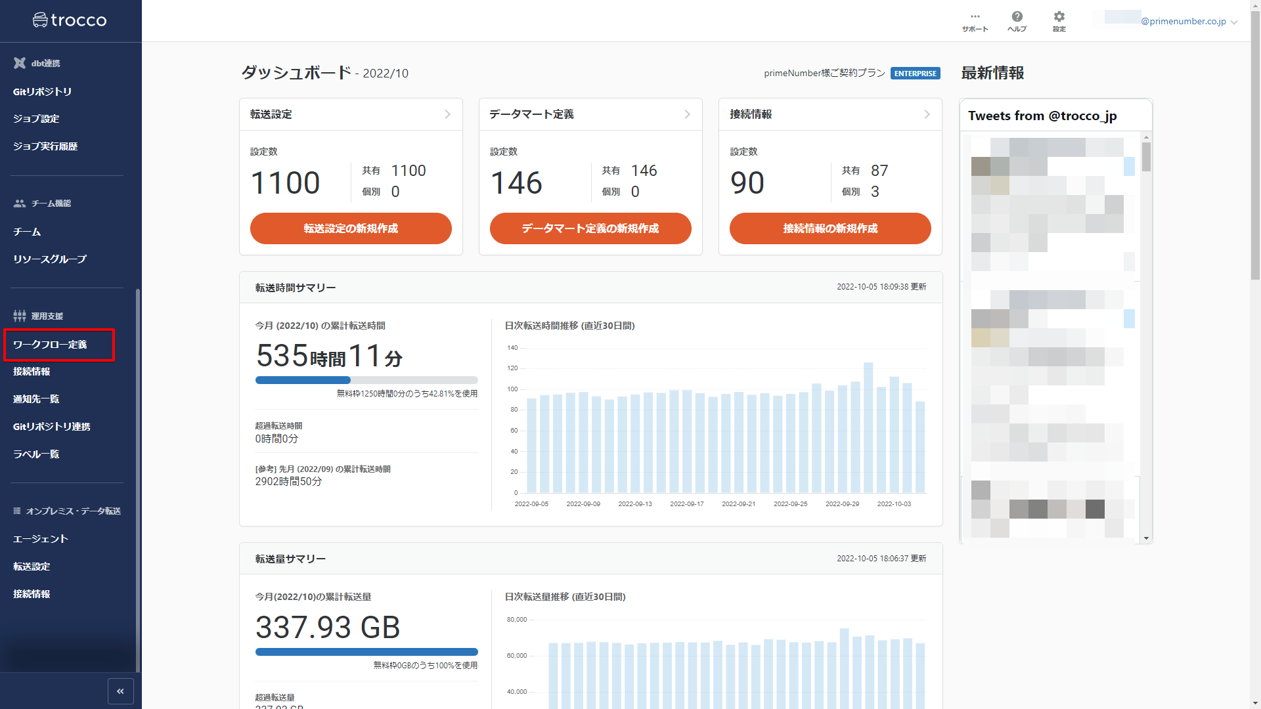Viewport: 1261px width, 709px height.
Task: Open データマート定義 card chevron
Action: tap(688, 114)
